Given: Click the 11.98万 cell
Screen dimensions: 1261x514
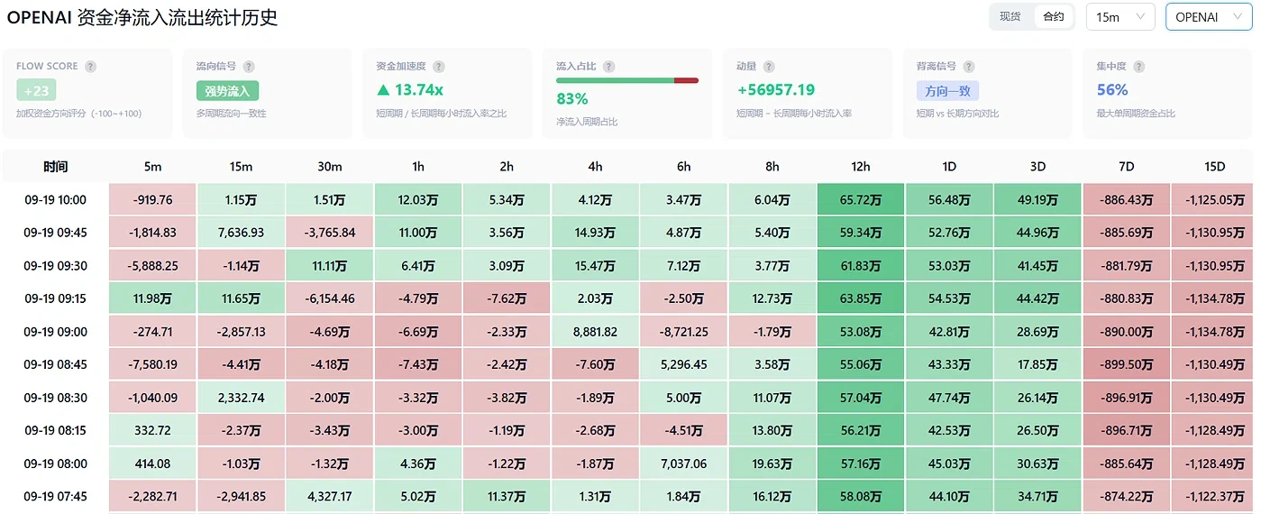Looking at the screenshot, I should (x=152, y=298).
